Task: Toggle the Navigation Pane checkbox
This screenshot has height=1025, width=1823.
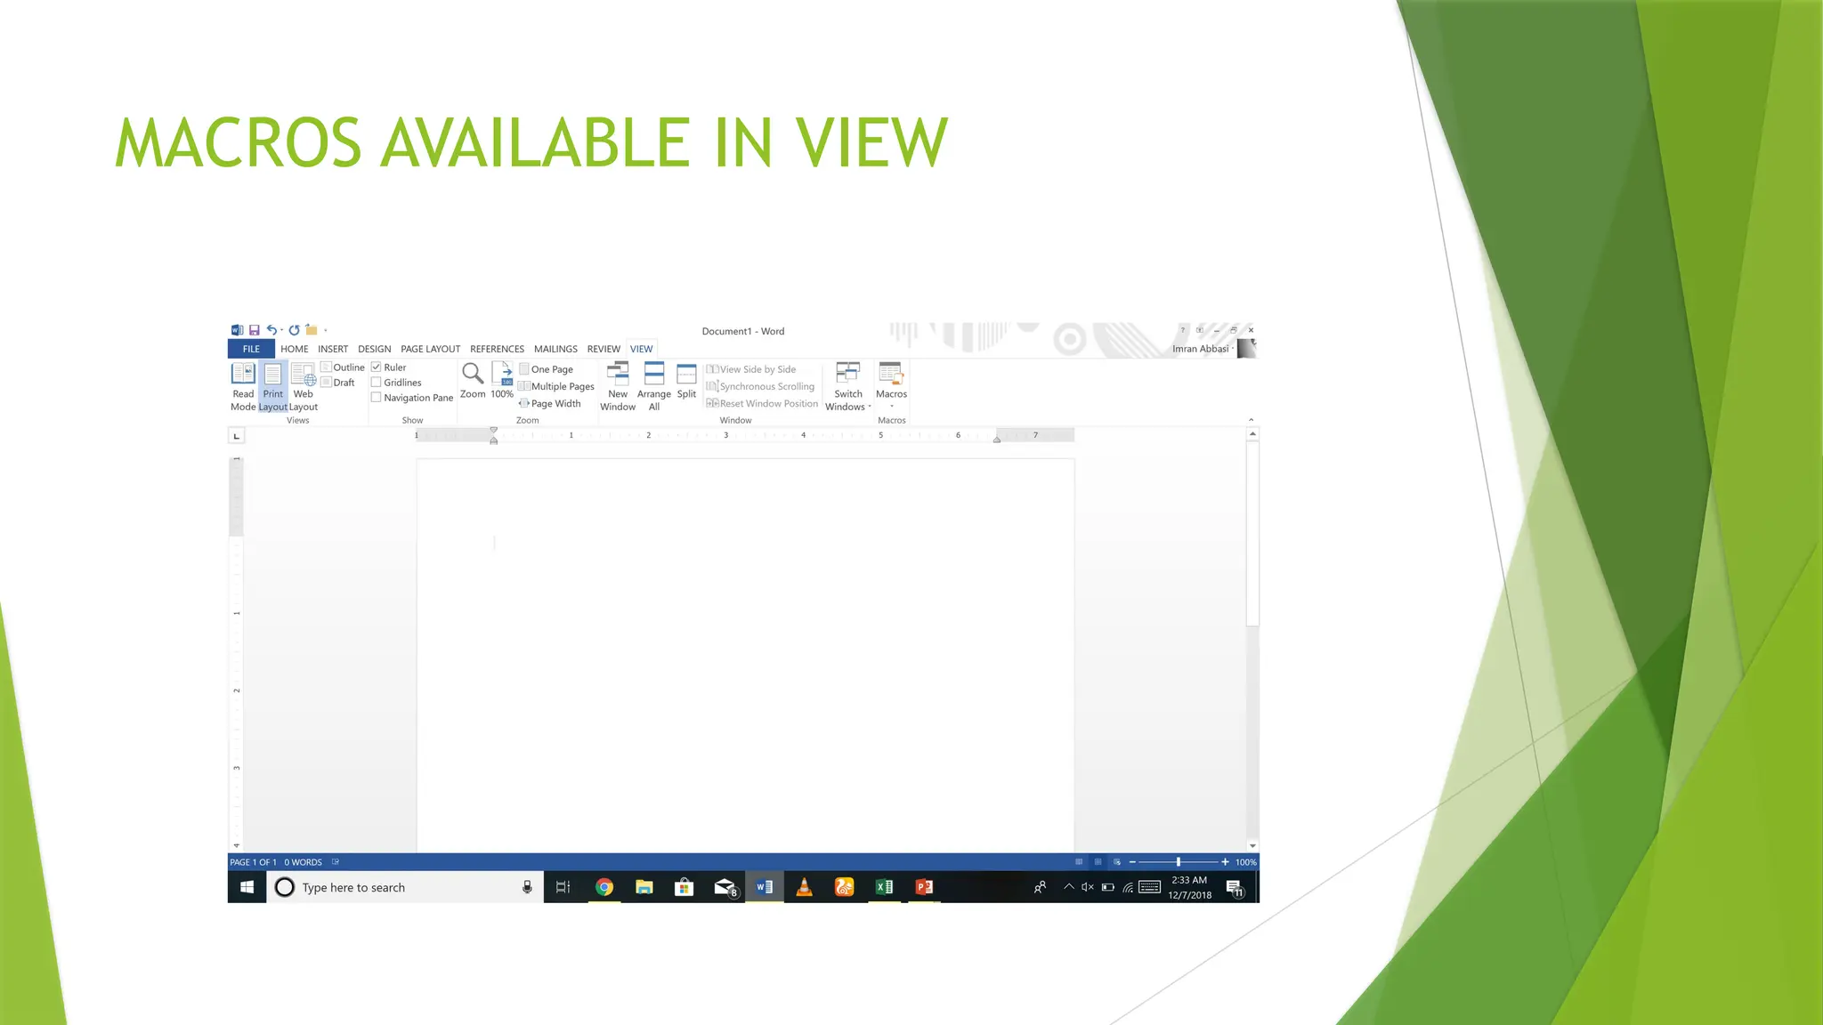Action: 377,398
